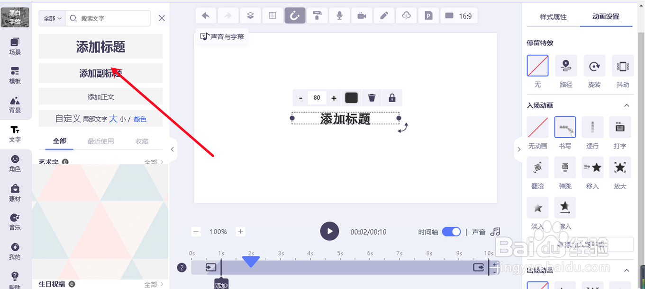Open the camera video recording tool
The width and height of the screenshot is (645, 289).
coord(362,15)
